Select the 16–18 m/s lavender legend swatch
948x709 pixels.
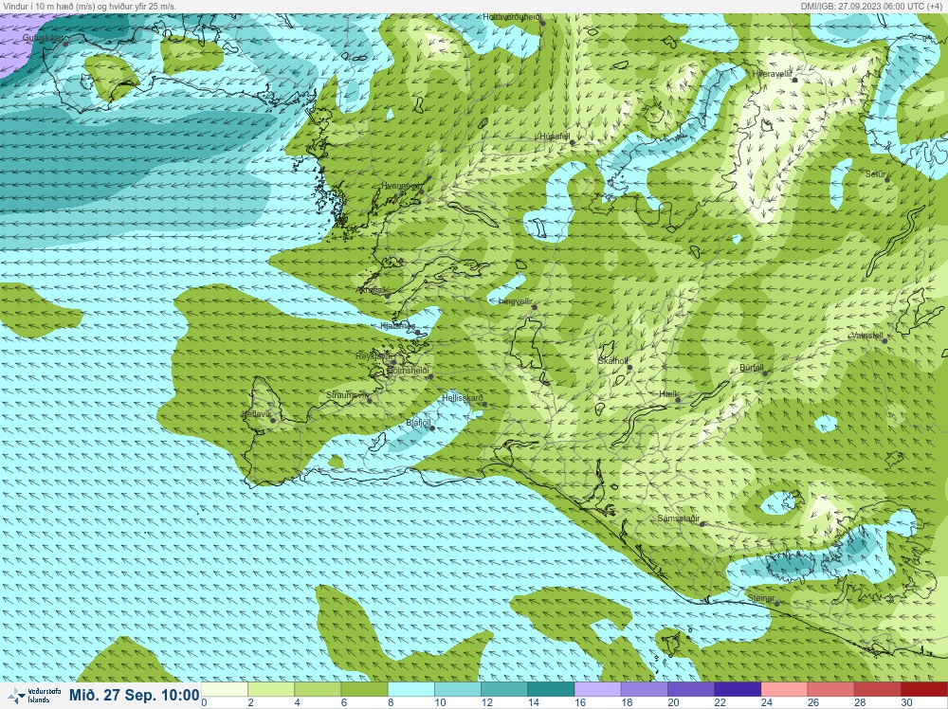point(596,690)
